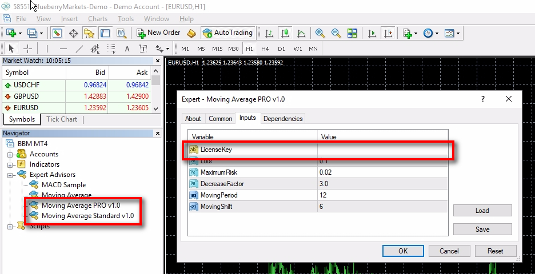
Task: Switch timeframe to M1
Action: [x=185, y=49]
